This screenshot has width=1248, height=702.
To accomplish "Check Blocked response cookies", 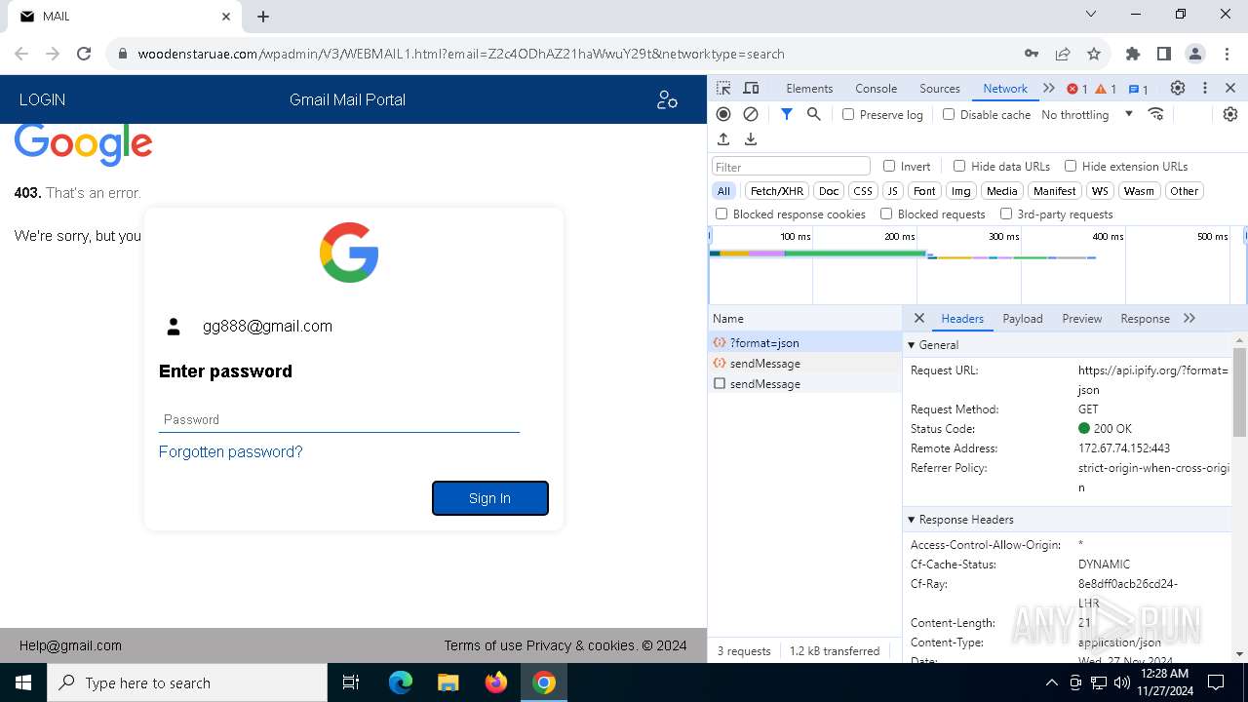I will (721, 214).
